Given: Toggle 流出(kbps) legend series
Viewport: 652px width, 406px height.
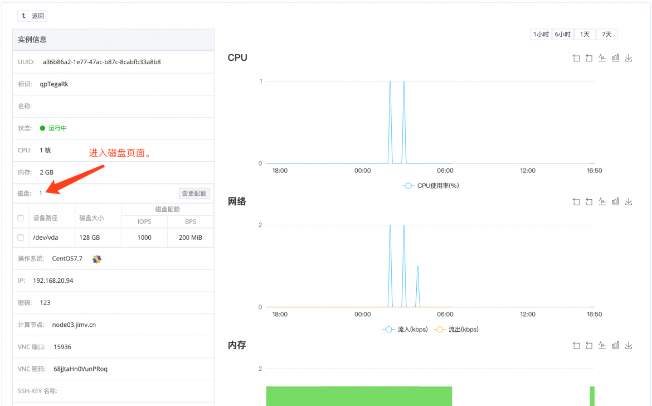Looking at the screenshot, I should tap(456, 330).
